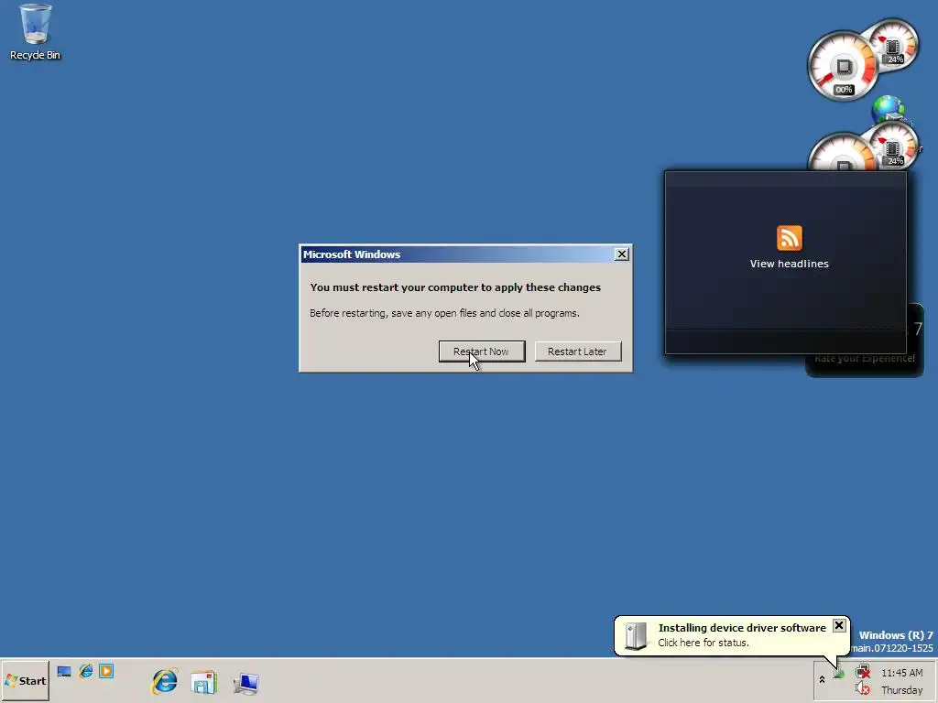Screen dimensions: 938x703
Task: Click 'Installing device driver software' balloon title
Action: point(742,628)
